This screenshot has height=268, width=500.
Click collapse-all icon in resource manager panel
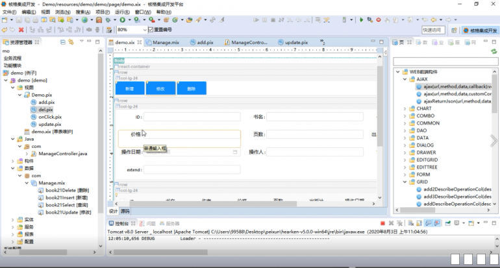(63, 42)
